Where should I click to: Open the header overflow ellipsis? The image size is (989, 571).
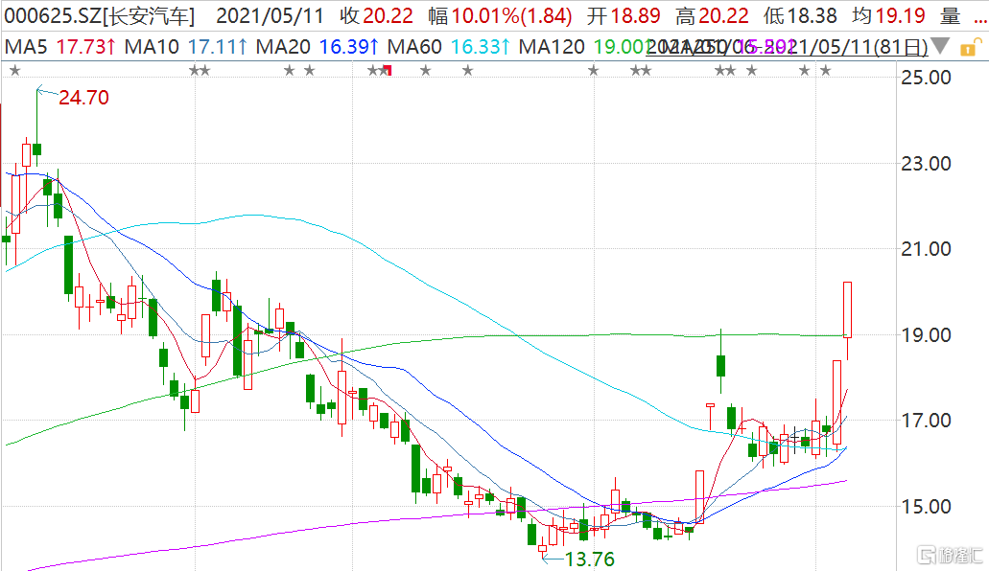980,21
